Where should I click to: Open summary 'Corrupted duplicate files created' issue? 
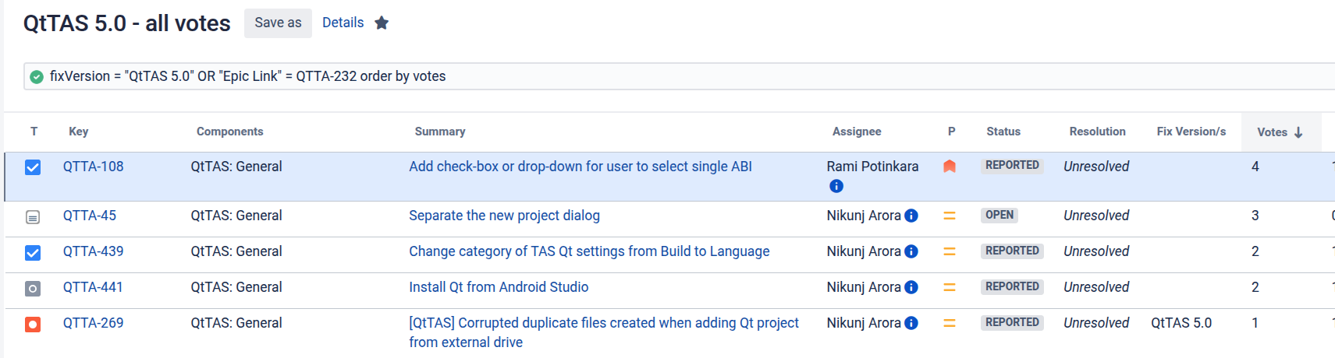604,332
